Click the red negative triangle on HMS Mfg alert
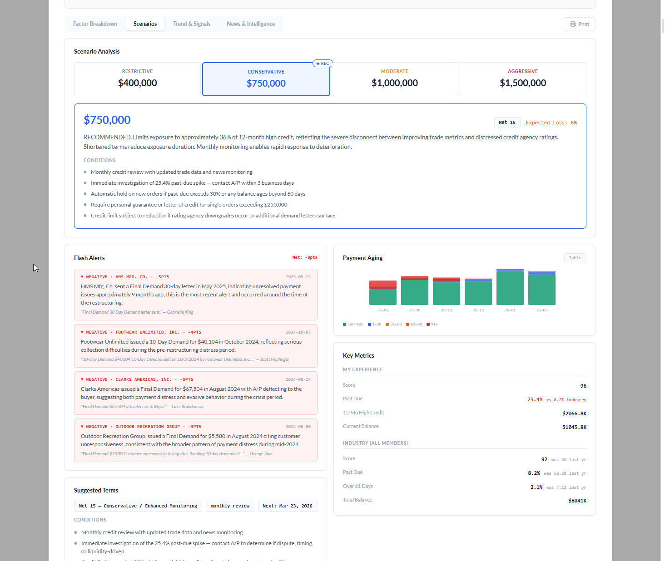Screen dimensions: 665x561 [x=82, y=276]
